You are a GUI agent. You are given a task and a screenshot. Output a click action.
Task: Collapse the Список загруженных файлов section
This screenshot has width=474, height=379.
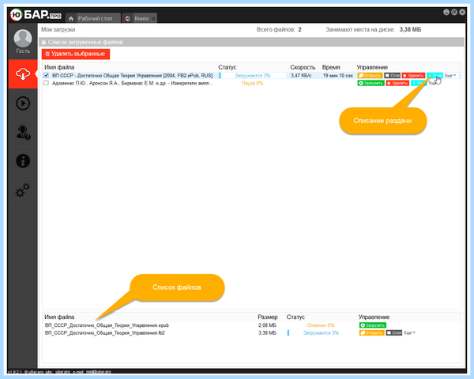pyautogui.click(x=43, y=43)
